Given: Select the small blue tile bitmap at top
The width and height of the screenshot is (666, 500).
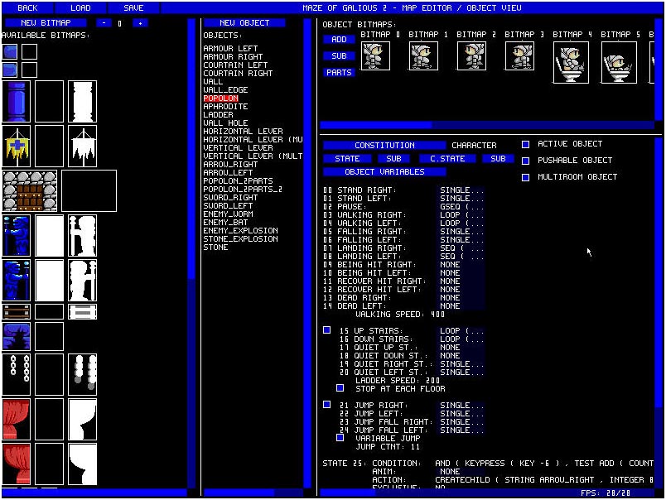Looking at the screenshot, I should click(x=10, y=52).
